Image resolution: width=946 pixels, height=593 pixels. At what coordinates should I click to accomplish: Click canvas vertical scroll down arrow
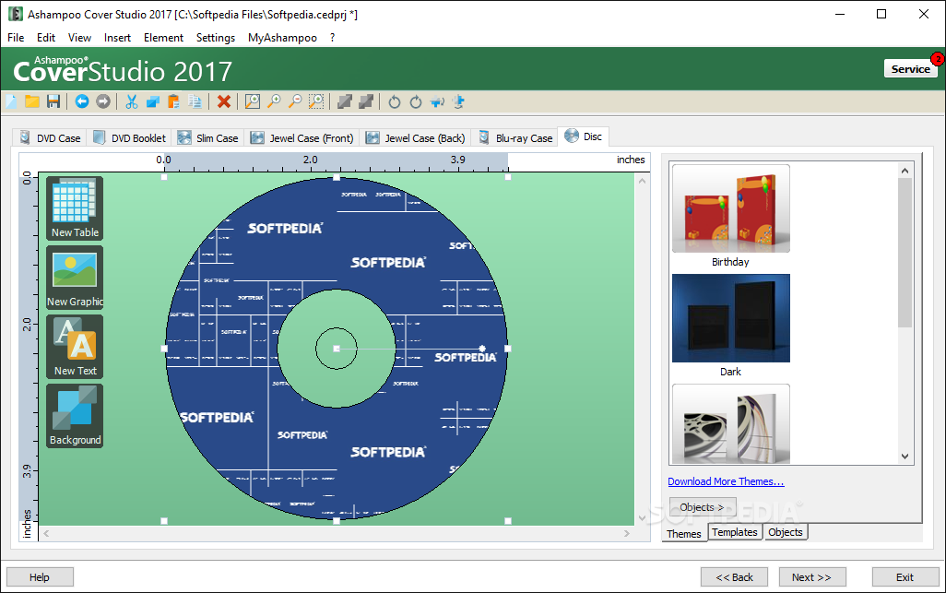[x=642, y=517]
